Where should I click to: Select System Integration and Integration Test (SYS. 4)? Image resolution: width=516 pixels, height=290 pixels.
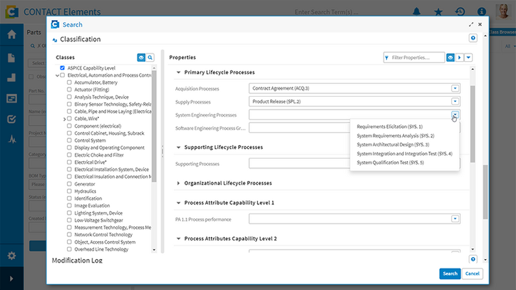[404, 154]
